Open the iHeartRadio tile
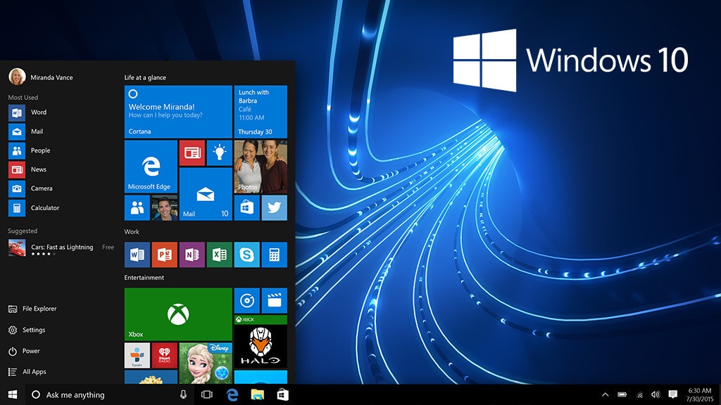 click(165, 355)
